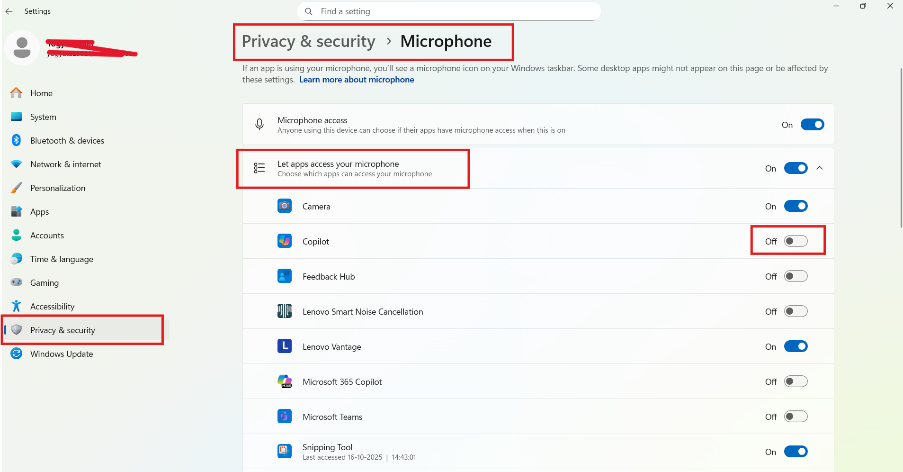Open Accounts via the person icon
The width and height of the screenshot is (903, 472).
coord(16,235)
